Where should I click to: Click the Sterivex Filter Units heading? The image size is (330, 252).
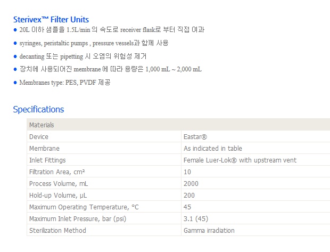pyautogui.click(x=51, y=20)
